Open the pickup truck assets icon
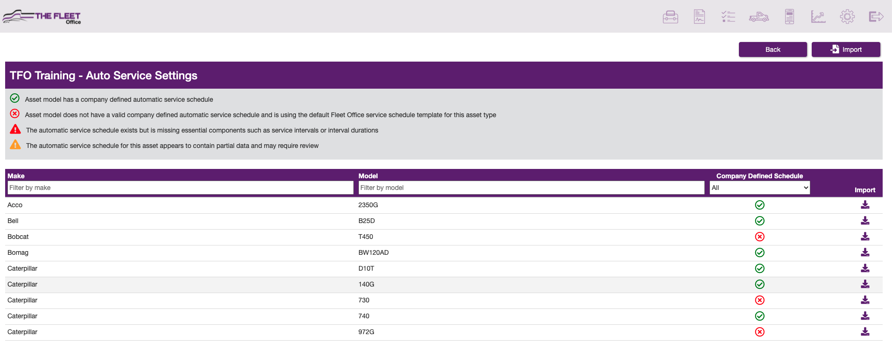892x343 pixels. 759,17
